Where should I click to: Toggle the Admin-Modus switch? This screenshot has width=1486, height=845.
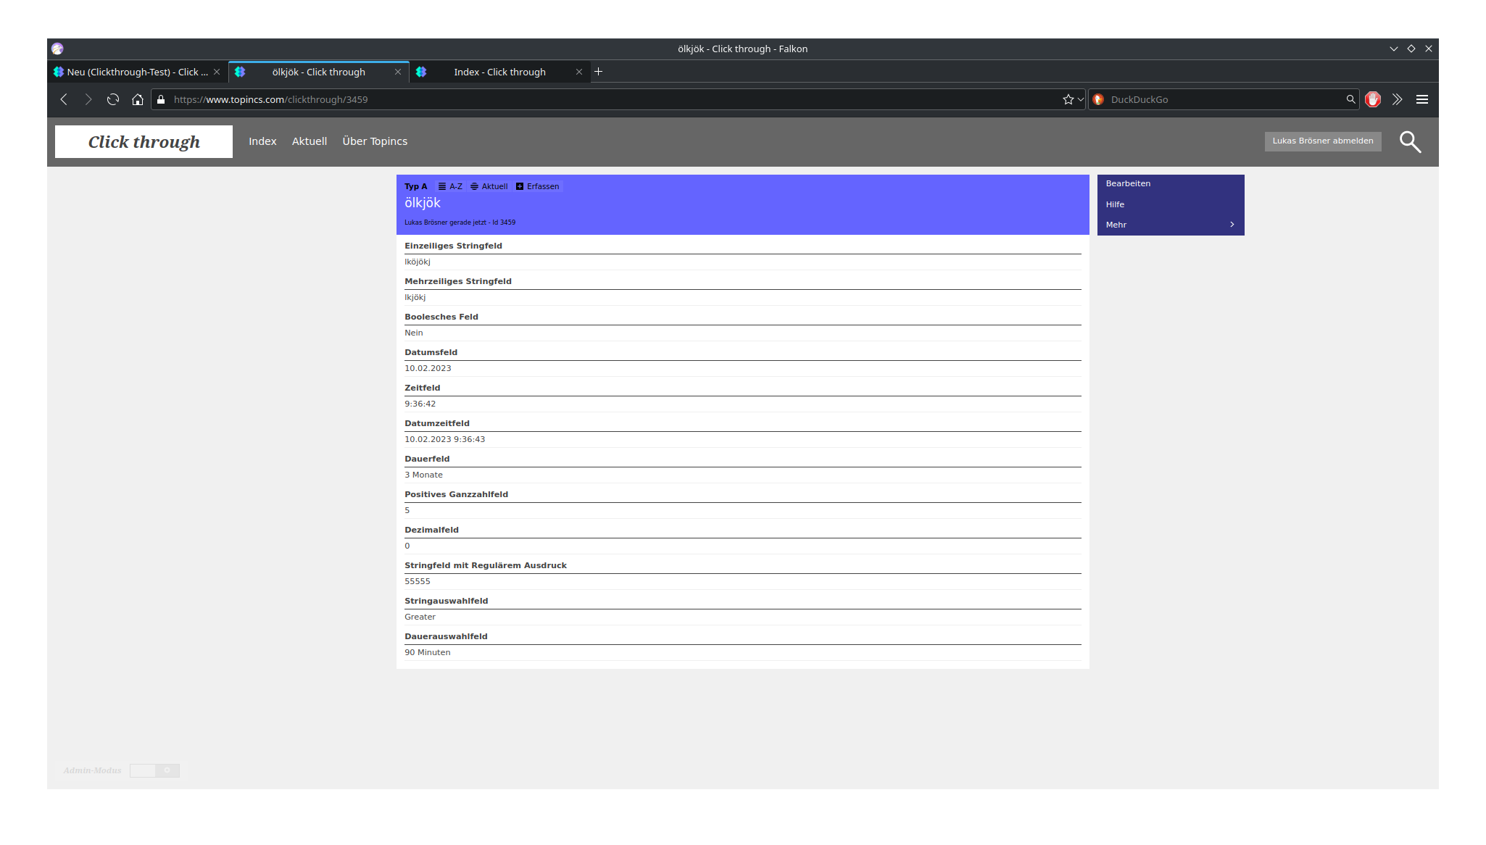click(154, 770)
